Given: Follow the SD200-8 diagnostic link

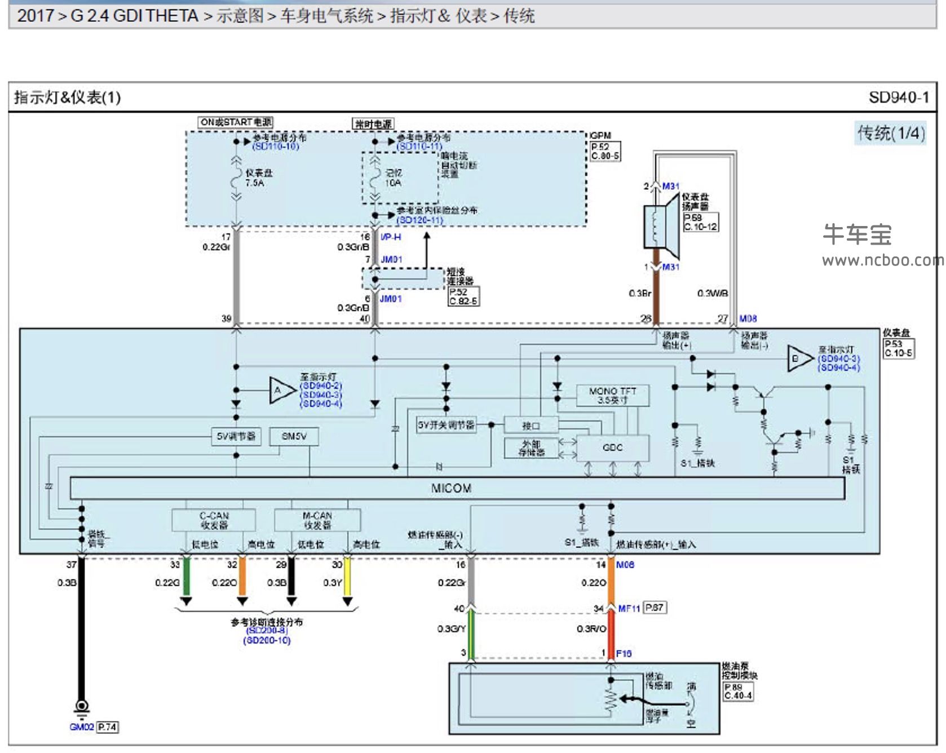Looking at the screenshot, I should (267, 631).
